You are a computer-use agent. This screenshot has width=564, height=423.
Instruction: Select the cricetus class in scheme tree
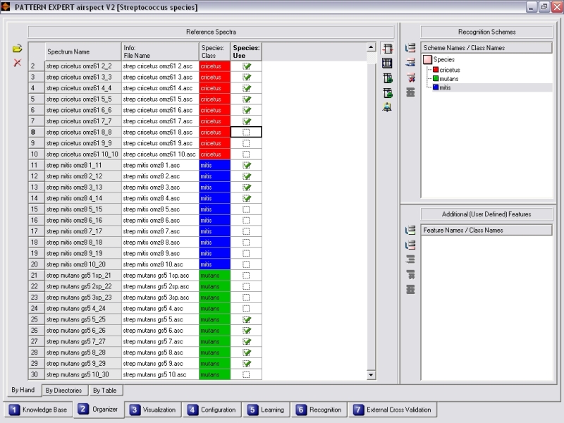[449, 70]
